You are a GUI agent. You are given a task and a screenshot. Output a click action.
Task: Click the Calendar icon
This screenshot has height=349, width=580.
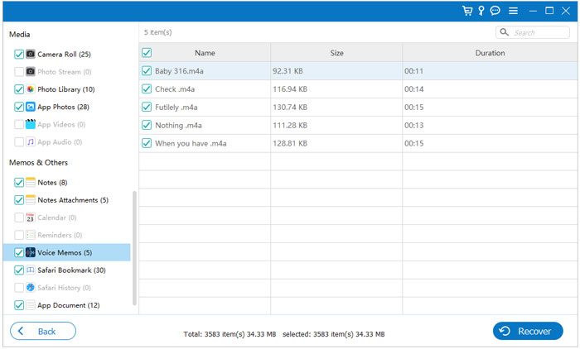pos(31,218)
